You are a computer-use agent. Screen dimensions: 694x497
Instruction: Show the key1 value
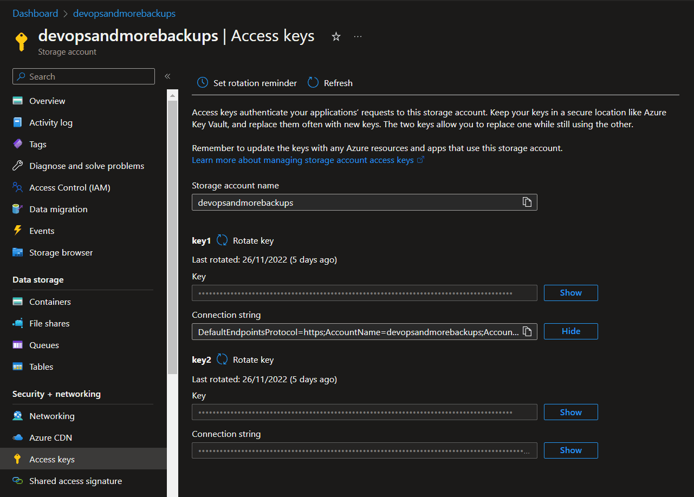[x=570, y=292]
